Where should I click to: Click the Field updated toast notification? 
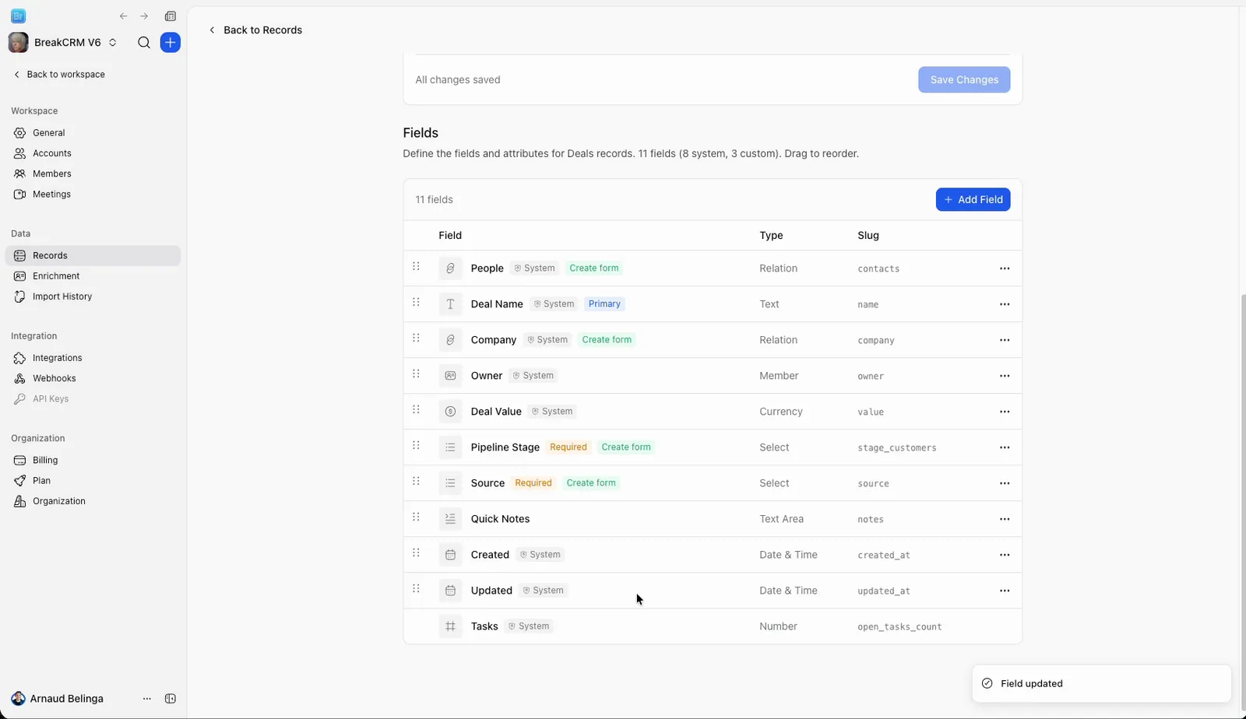click(1102, 684)
